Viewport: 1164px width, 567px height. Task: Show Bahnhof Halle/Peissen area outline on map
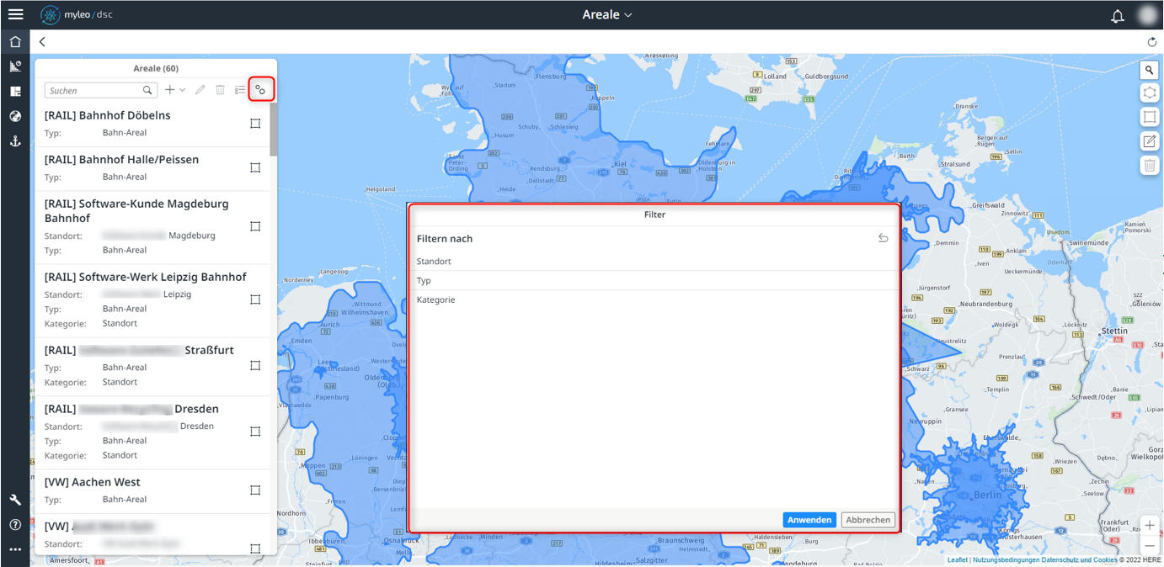coord(255,167)
